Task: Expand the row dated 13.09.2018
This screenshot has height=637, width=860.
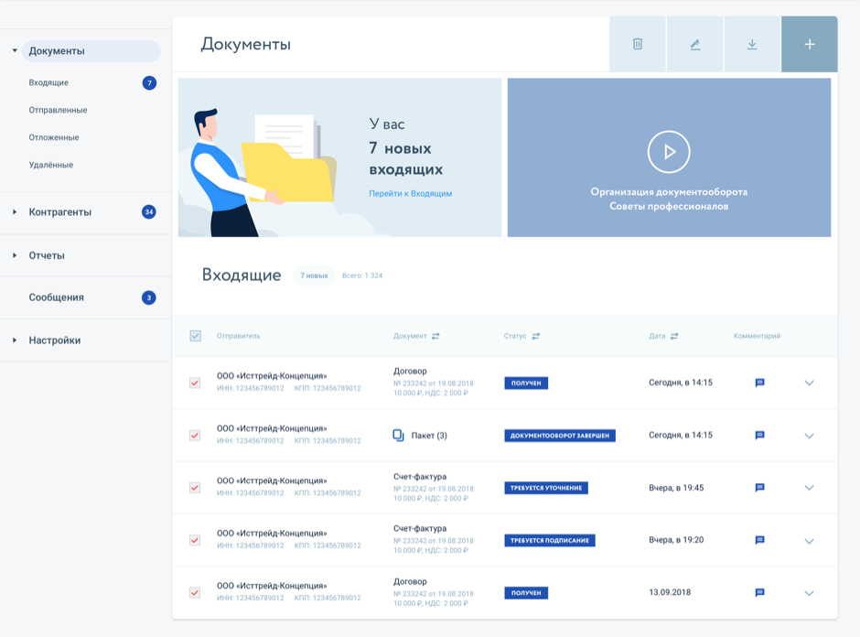Action: pyautogui.click(x=809, y=593)
